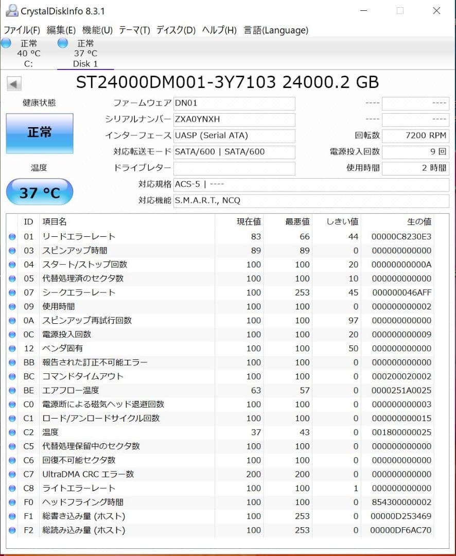456x556 pixels.
Task: Click blue status indicator beside リードエラーレート
Action: pyautogui.click(x=12, y=237)
